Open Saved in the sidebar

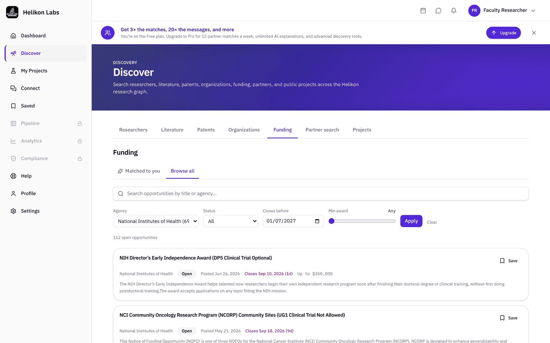point(46,106)
